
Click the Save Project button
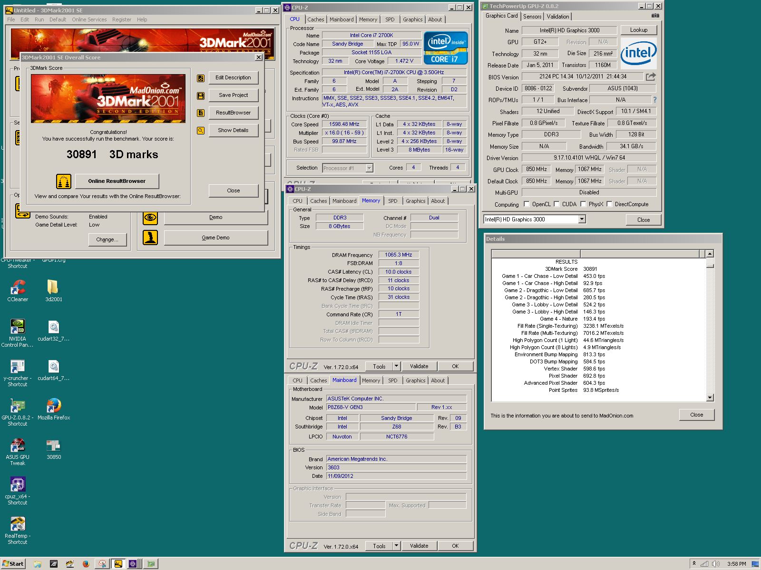(x=233, y=95)
